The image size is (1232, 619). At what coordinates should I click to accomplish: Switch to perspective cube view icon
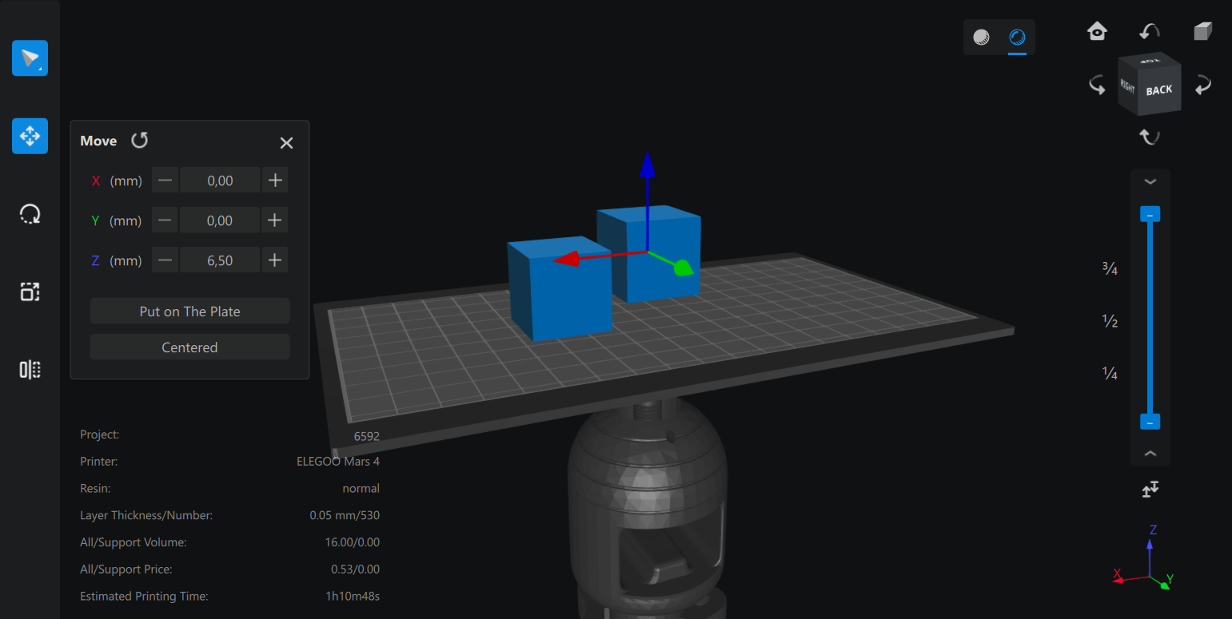pos(1202,31)
